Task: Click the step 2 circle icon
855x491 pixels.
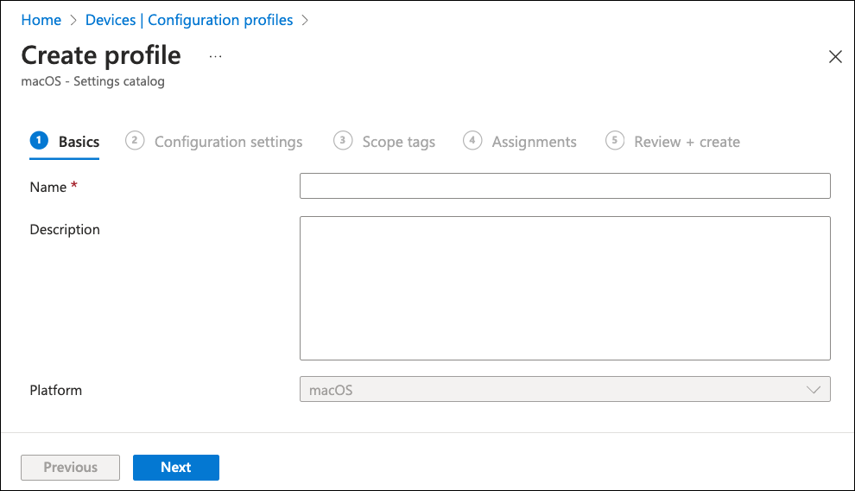Action: click(135, 140)
